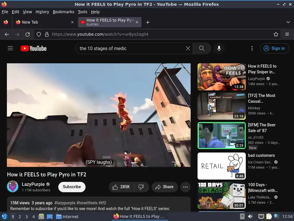Click the #lazypurple hashtag
The image size is (294, 221).
pyautogui.click(x=65, y=203)
